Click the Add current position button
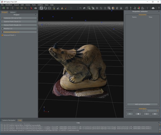Screen dimensions: 161x135 tap(142, 104)
